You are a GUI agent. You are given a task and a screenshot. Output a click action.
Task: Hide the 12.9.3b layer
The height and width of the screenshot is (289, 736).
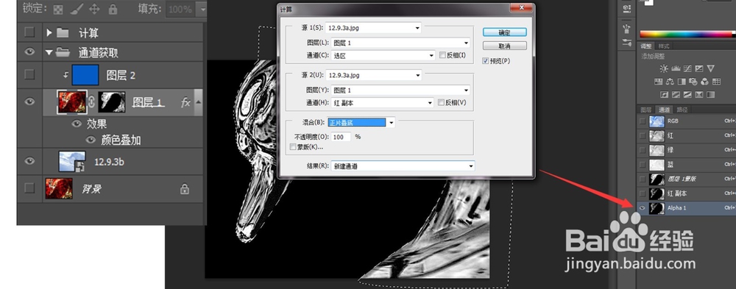coord(29,161)
